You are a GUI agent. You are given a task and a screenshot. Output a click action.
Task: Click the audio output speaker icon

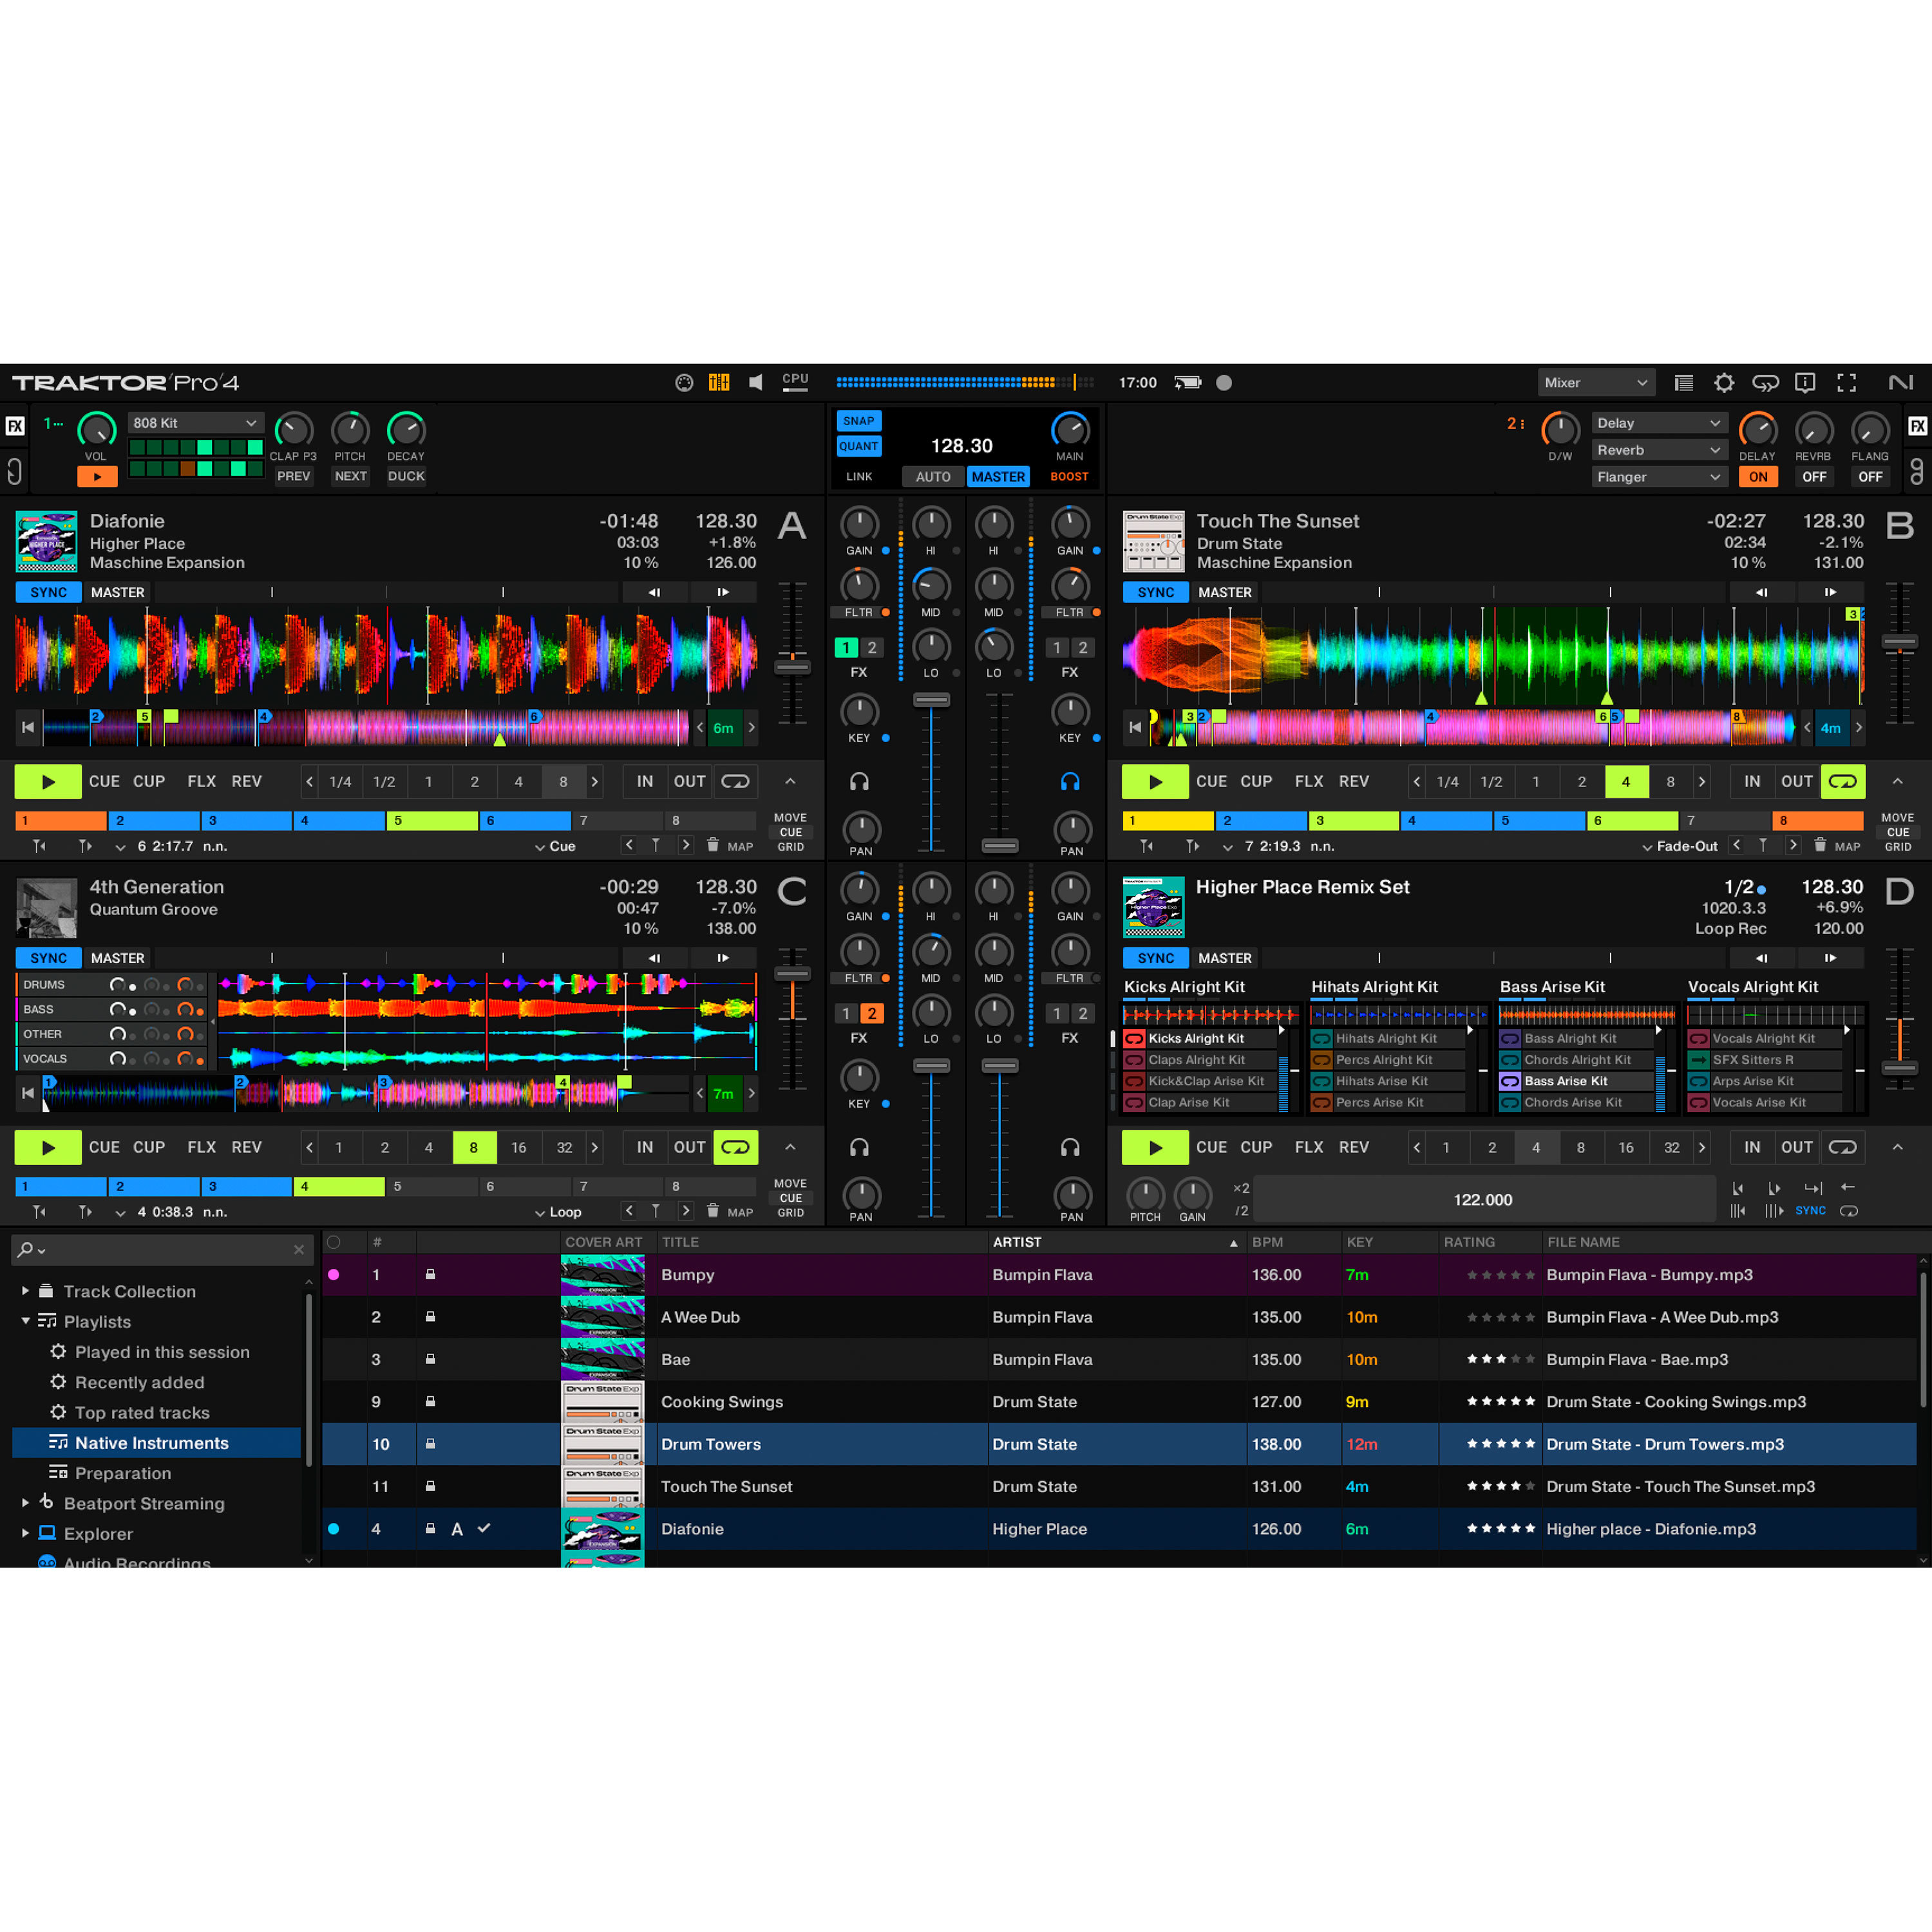(756, 382)
